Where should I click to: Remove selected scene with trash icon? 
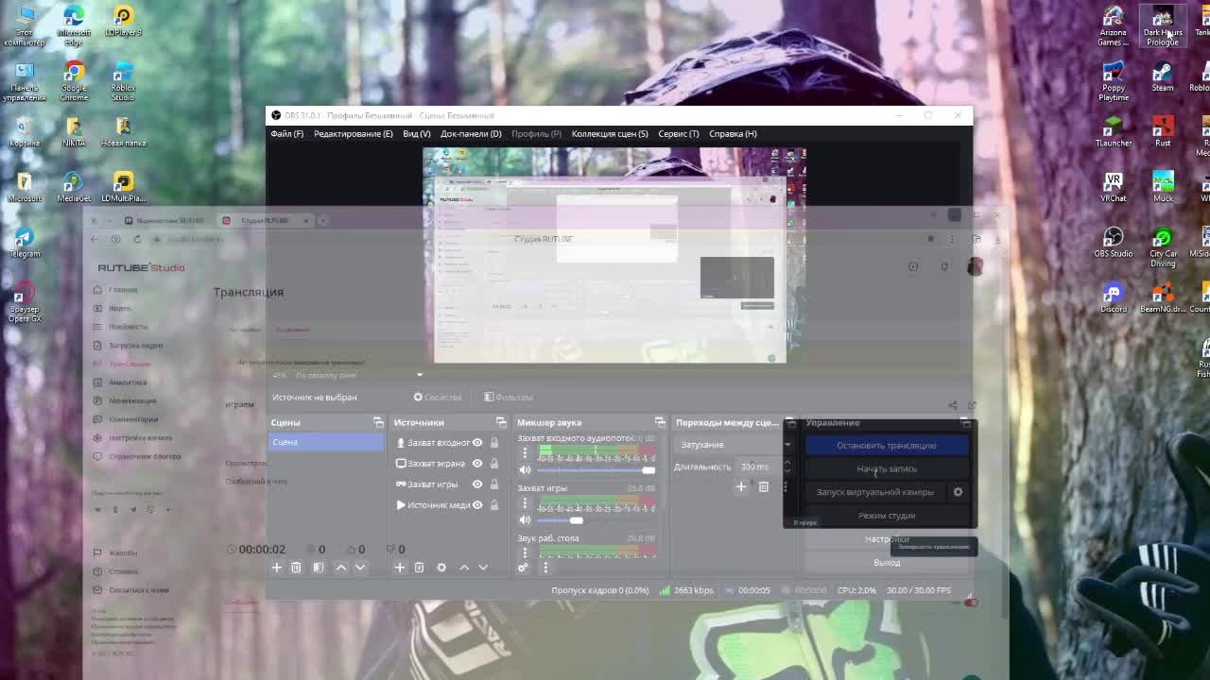coord(296,568)
